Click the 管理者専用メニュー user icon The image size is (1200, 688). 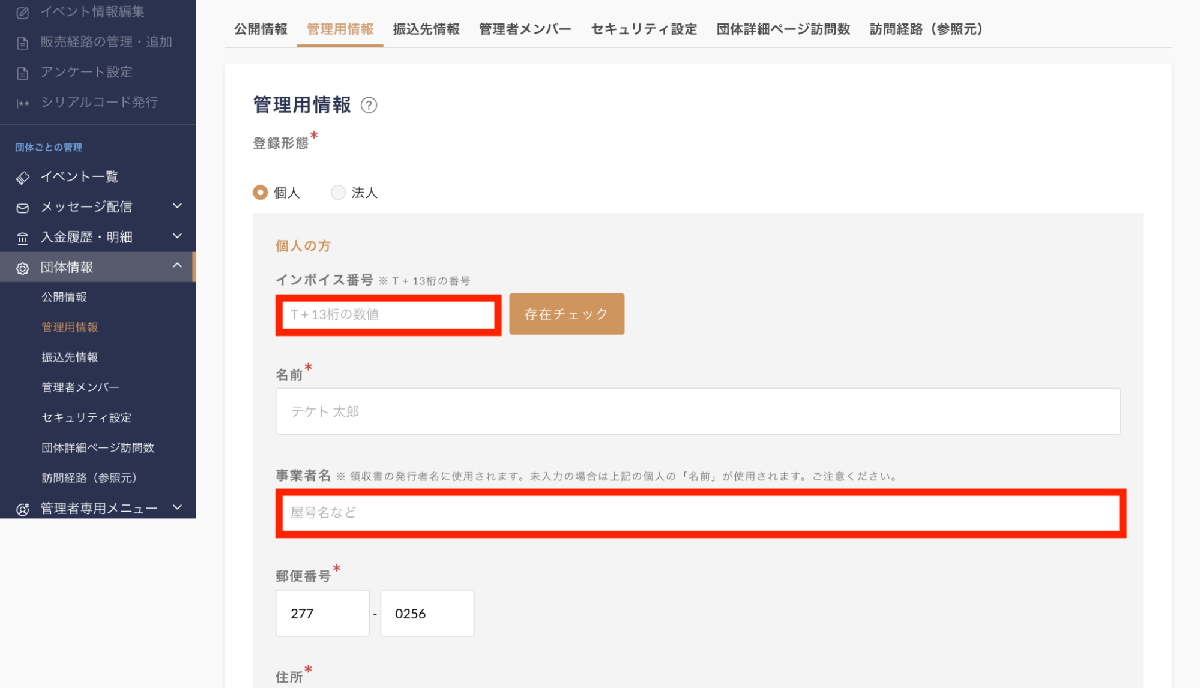[23, 509]
